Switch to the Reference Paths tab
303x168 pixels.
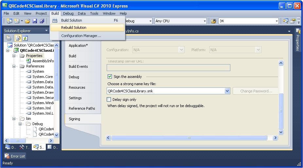pyautogui.click(x=83, y=108)
